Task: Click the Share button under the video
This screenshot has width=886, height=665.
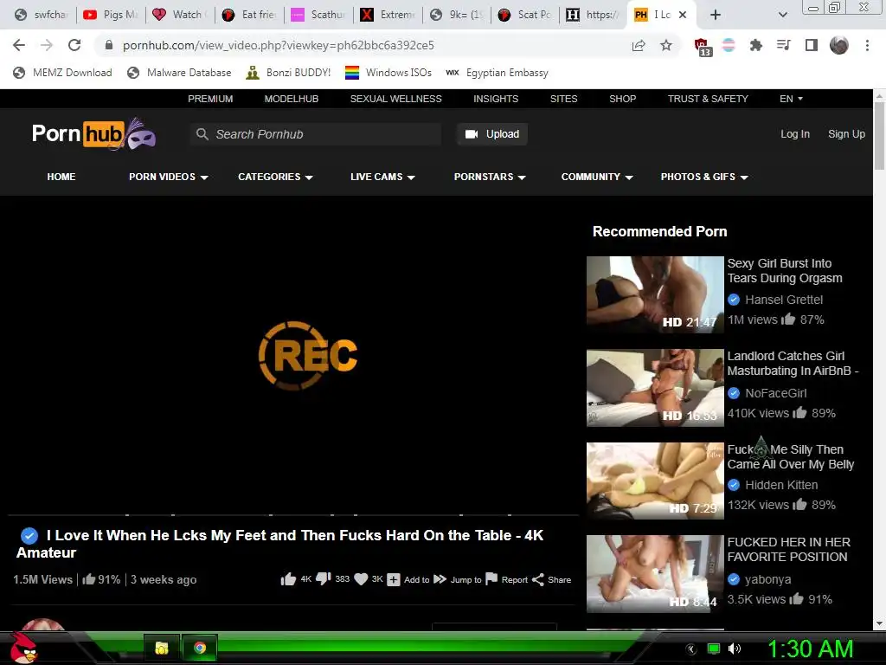Action: pyautogui.click(x=551, y=579)
